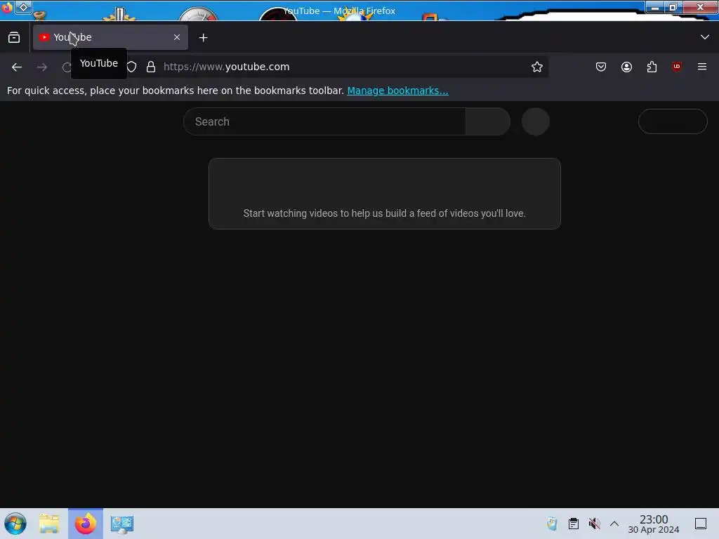Viewport: 719px width, 539px height.
Task: Minimize the Firefox window
Action: click(655, 7)
